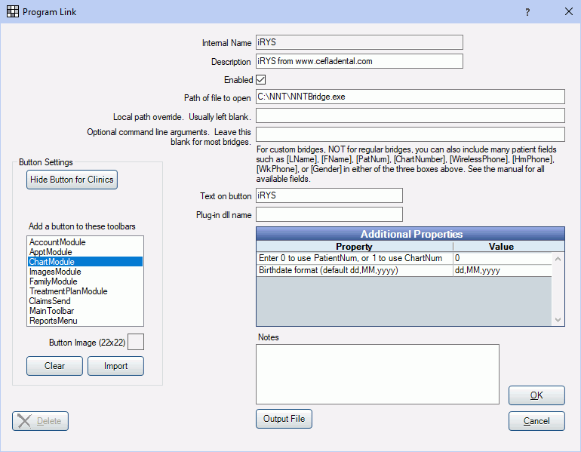Select the highlighted ChartModule entry

85,262
